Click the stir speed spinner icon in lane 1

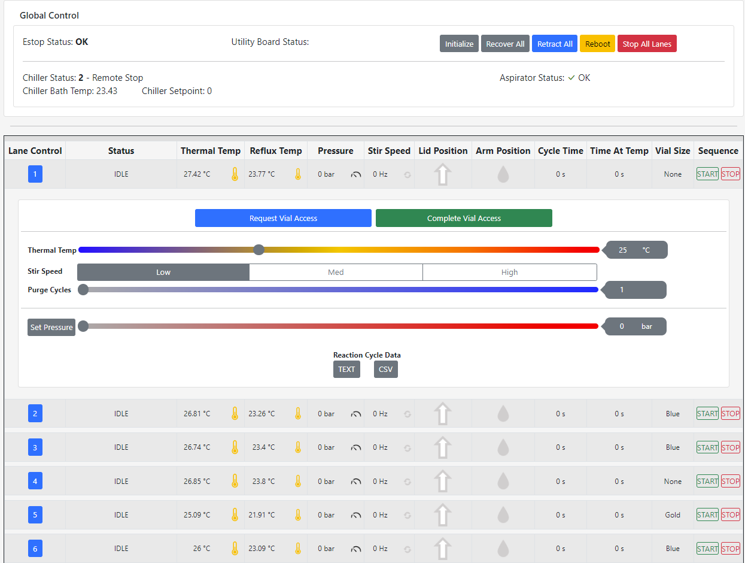pyautogui.click(x=408, y=175)
